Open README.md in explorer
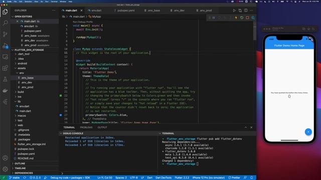 pos(26,158)
